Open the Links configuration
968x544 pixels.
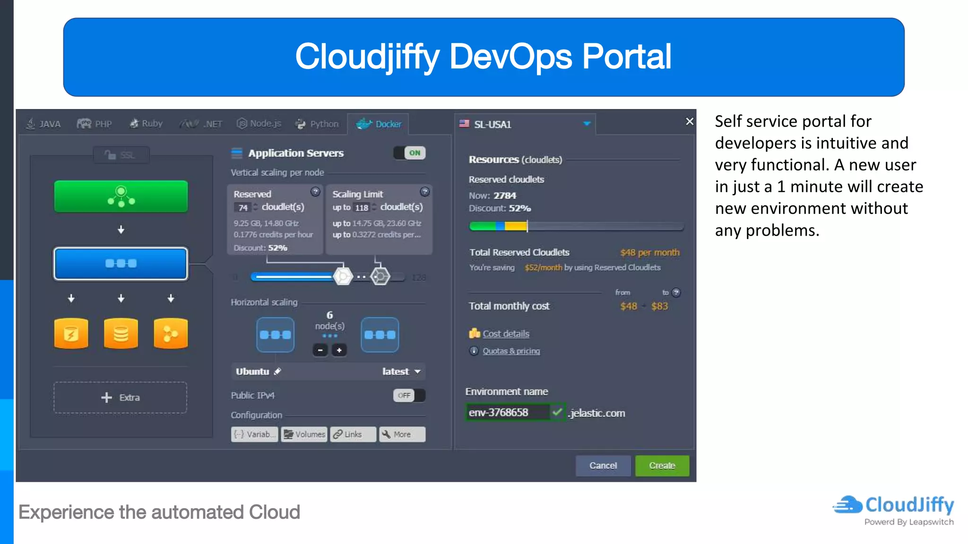click(x=353, y=434)
